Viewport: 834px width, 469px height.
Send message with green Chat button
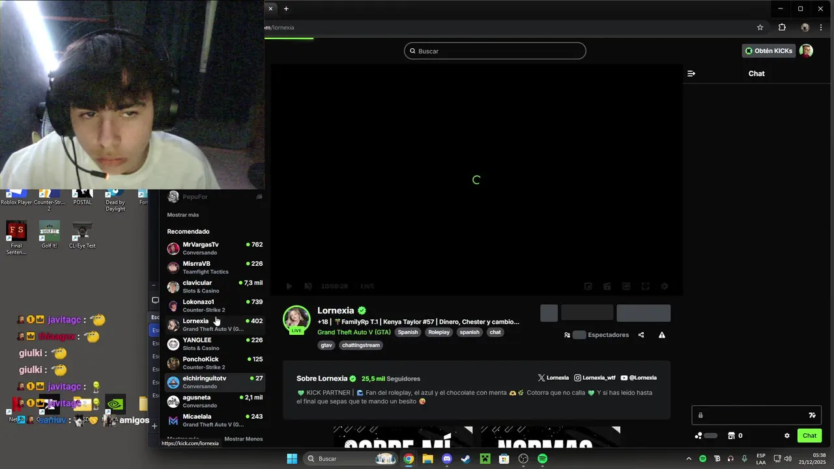click(x=809, y=436)
